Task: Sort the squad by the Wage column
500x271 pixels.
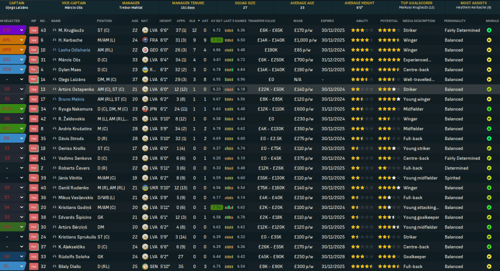Action: coord(299,21)
